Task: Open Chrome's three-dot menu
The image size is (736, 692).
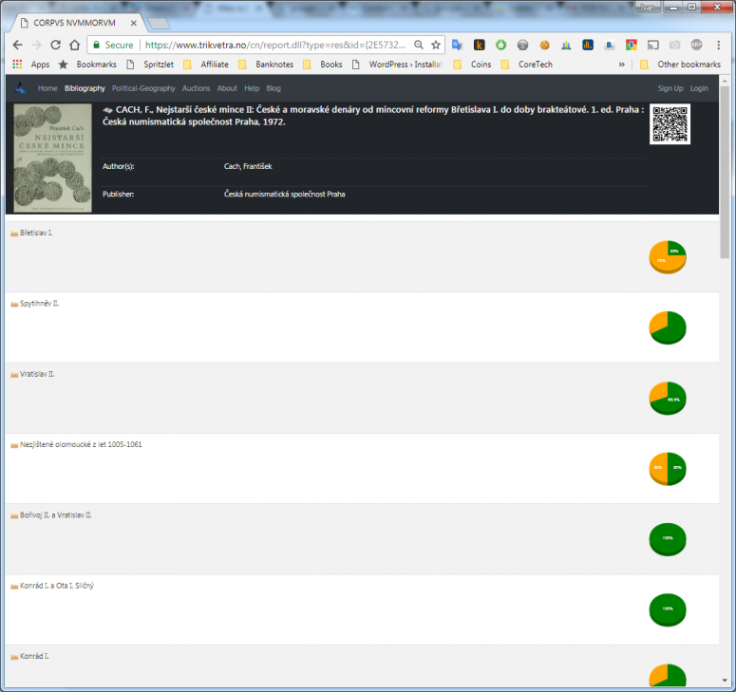Action: 718,45
